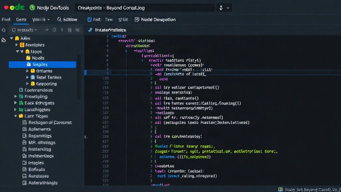The width and height of the screenshot is (341, 192).
Task: Click the cloud icon on the far left edge
Action: pyautogui.click(x=3, y=40)
